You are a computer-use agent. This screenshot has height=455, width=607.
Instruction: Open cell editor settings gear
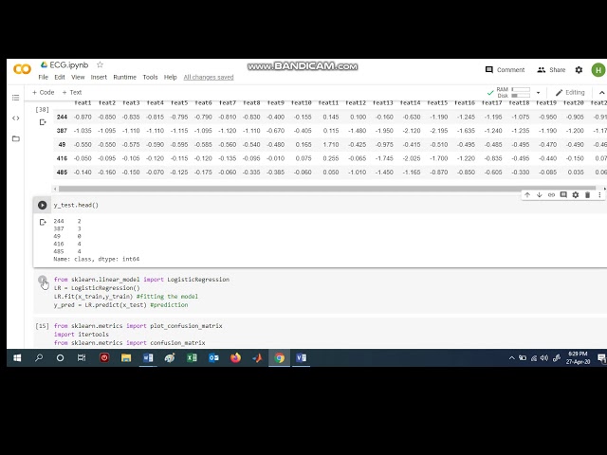(x=576, y=194)
